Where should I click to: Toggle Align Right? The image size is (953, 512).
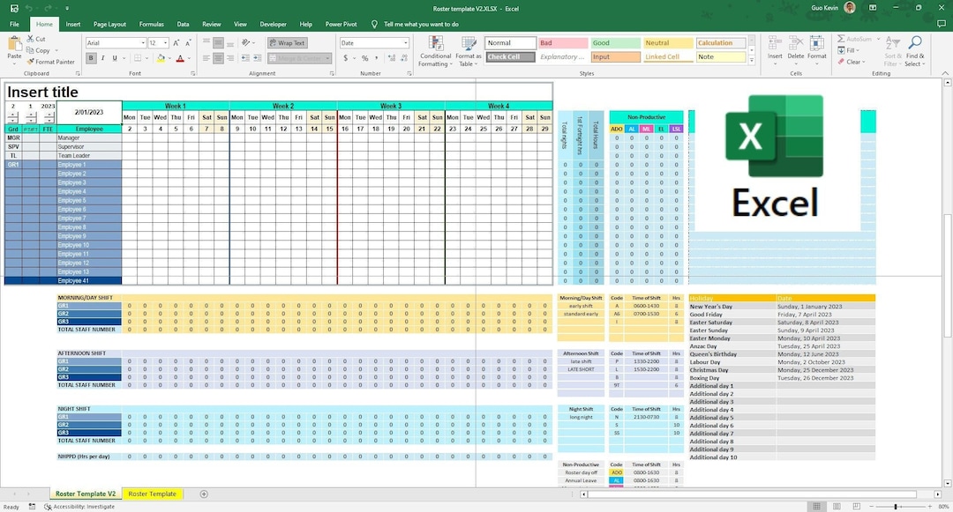[x=230, y=58]
